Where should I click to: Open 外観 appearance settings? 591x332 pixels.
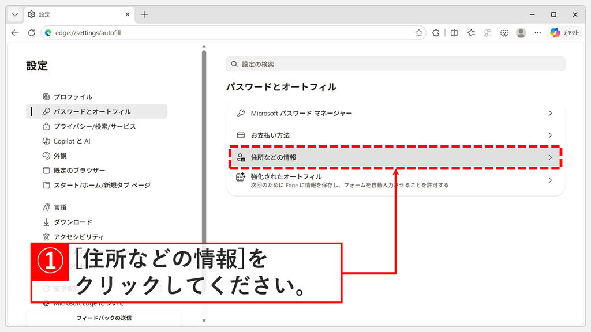click(96, 156)
